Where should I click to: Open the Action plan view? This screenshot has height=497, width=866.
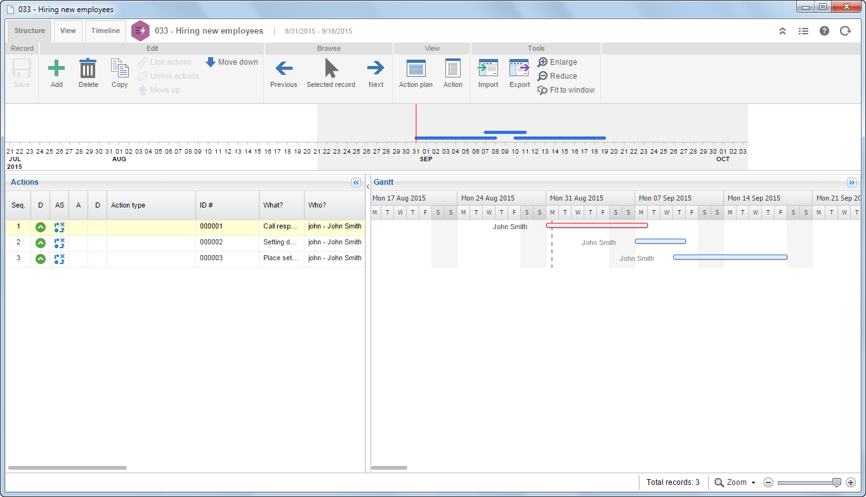pyautogui.click(x=416, y=73)
